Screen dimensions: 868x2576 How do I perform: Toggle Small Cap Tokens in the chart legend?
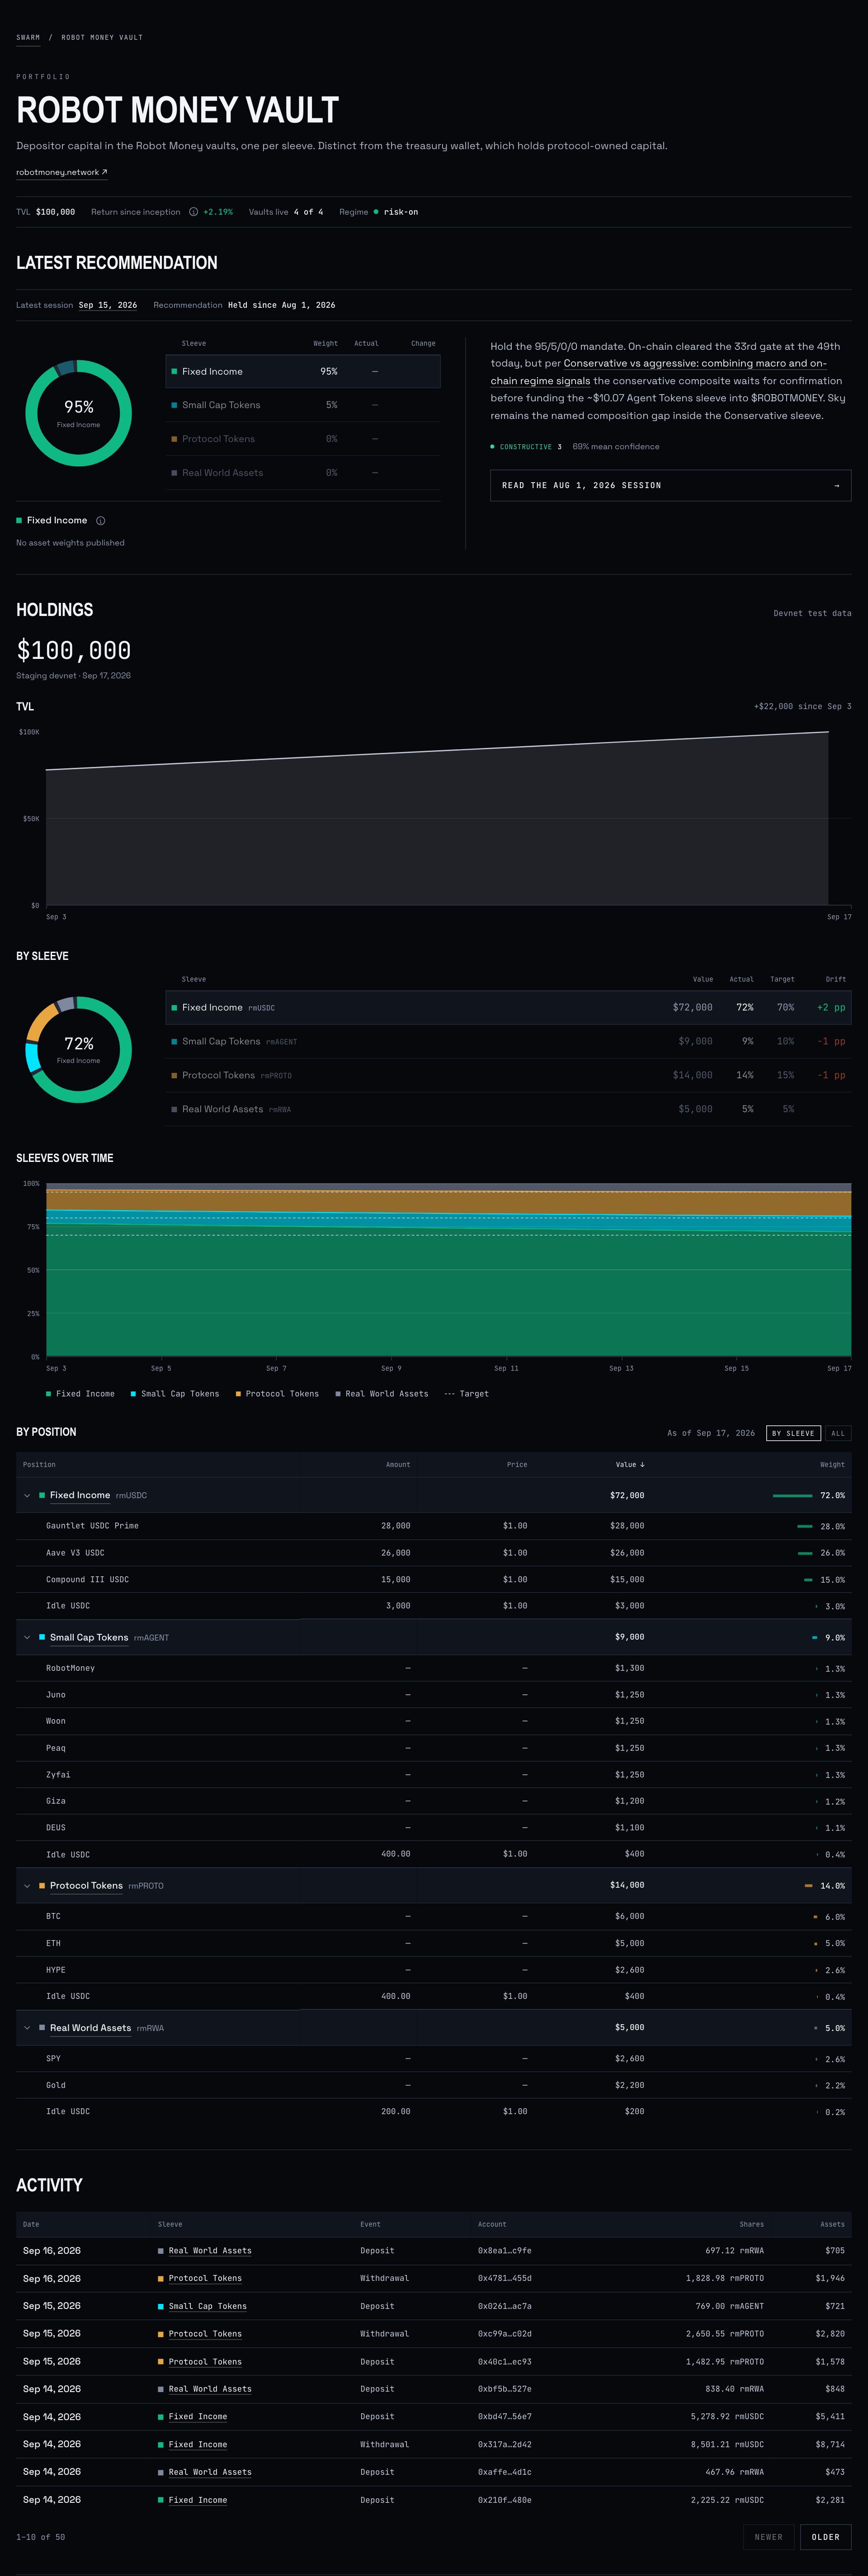coord(175,1394)
